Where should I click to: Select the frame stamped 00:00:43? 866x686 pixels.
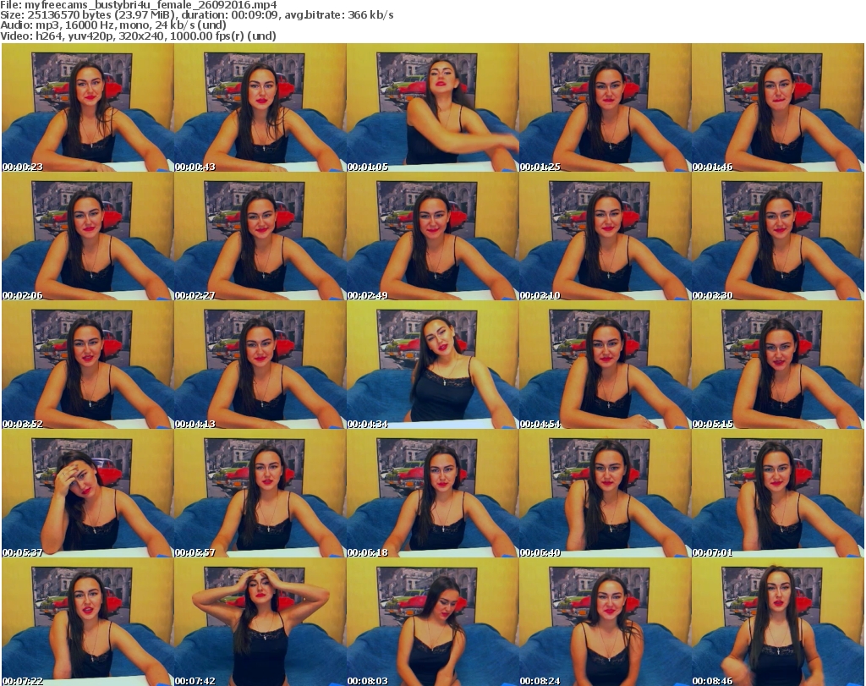tap(260, 107)
